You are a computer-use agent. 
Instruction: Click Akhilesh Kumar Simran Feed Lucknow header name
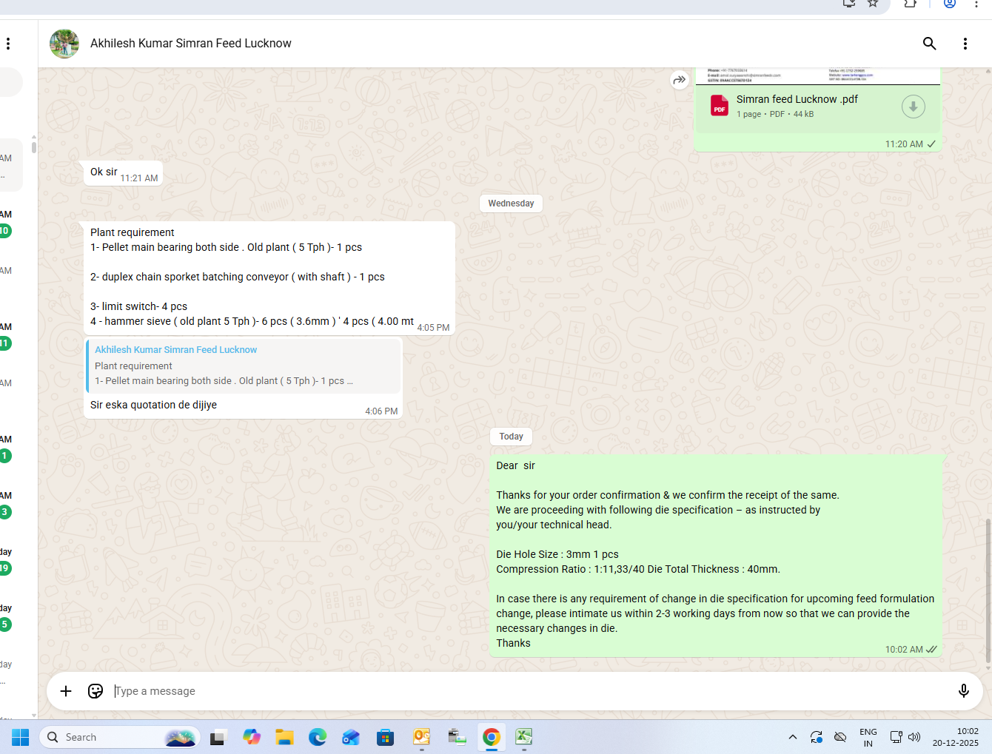click(191, 44)
